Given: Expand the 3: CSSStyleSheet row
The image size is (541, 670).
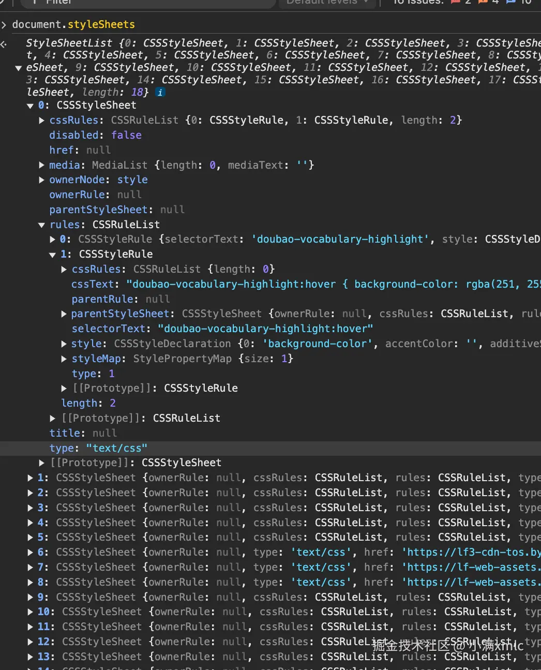Looking at the screenshot, I should pos(30,508).
